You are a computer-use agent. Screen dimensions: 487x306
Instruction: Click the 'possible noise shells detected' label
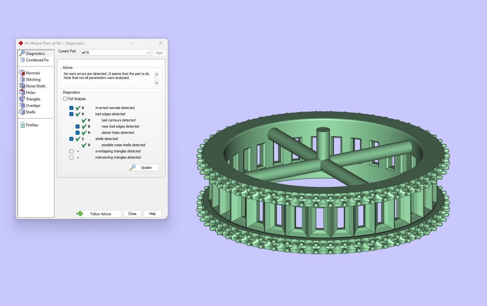tap(123, 145)
